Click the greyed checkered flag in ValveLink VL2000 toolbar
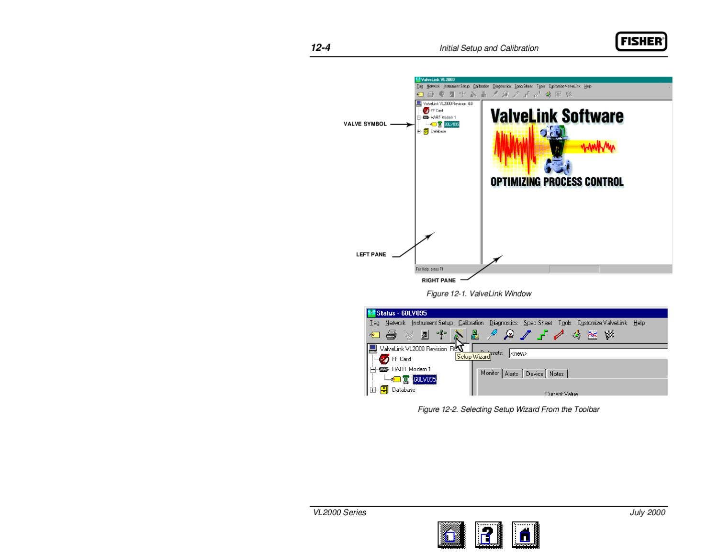The height and width of the screenshot is (555, 718). [x=569, y=94]
